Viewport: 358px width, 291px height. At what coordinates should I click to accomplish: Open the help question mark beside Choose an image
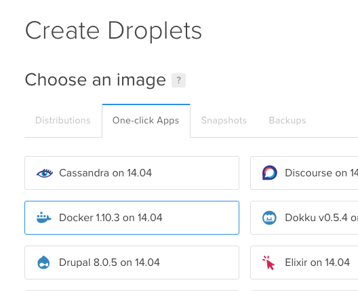[178, 80]
